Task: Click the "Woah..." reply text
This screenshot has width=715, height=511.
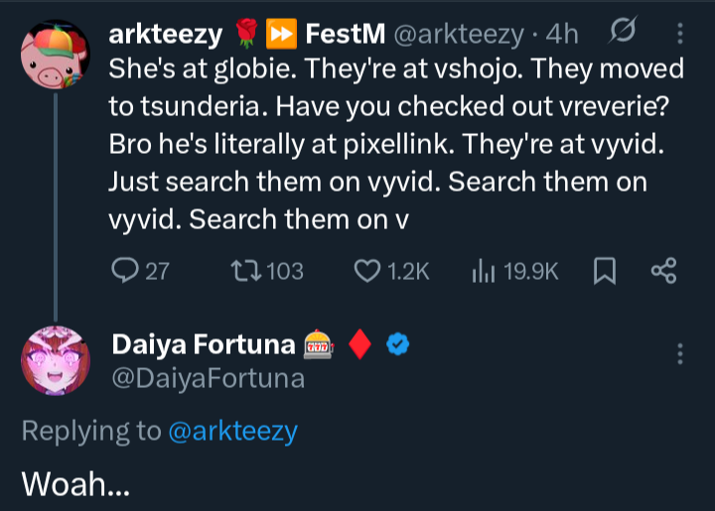Action: point(76,484)
